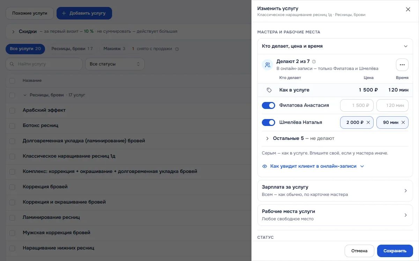419x261 pixels.
Task: Open Как увидит клиент в онлайн-записи link
Action: click(x=313, y=166)
